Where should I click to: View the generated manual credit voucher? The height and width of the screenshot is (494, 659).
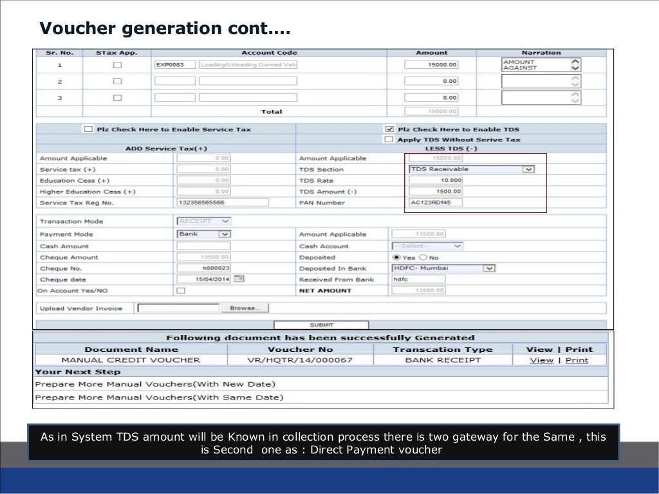click(x=541, y=360)
